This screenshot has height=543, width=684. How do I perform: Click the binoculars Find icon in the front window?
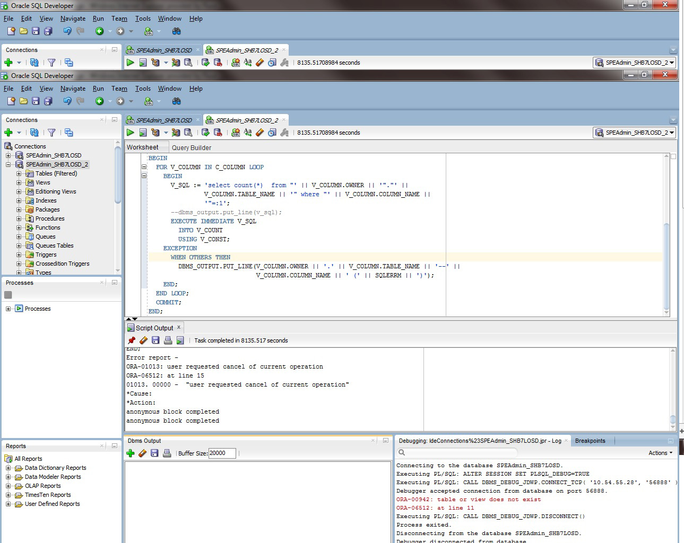coord(177,101)
